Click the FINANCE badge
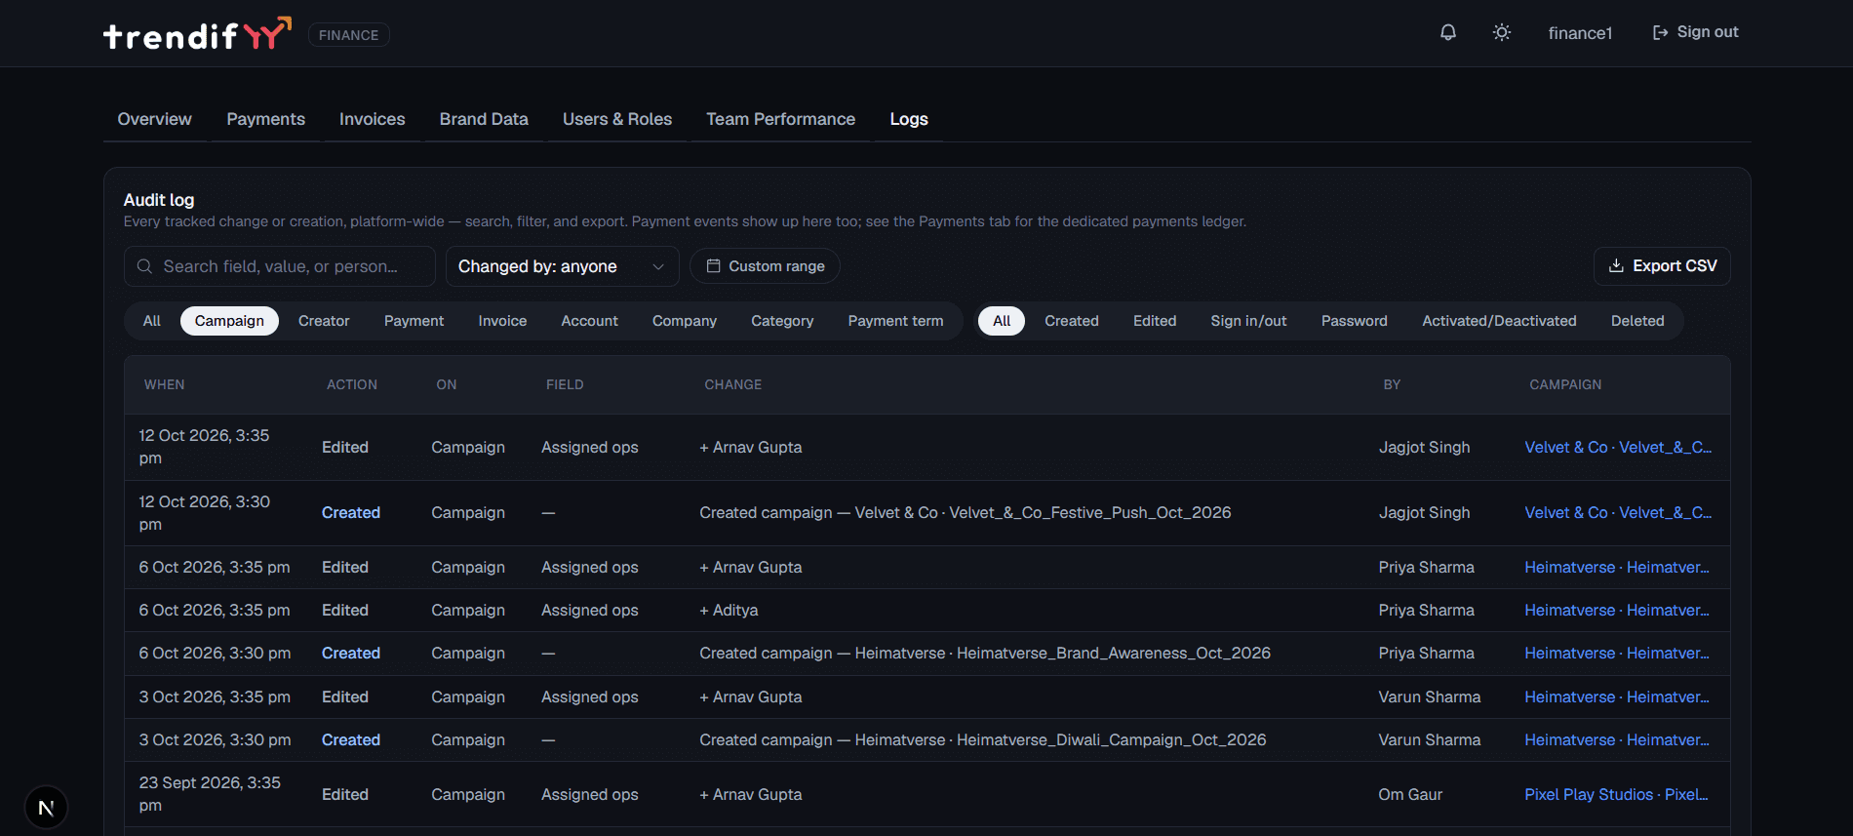Image resolution: width=1853 pixels, height=836 pixels. [x=349, y=35]
